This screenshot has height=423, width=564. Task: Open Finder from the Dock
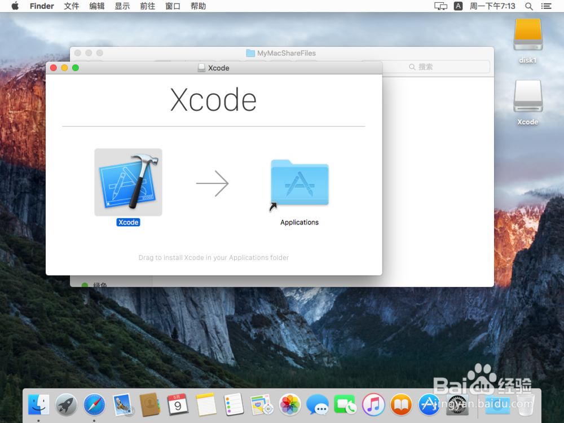pyautogui.click(x=38, y=404)
